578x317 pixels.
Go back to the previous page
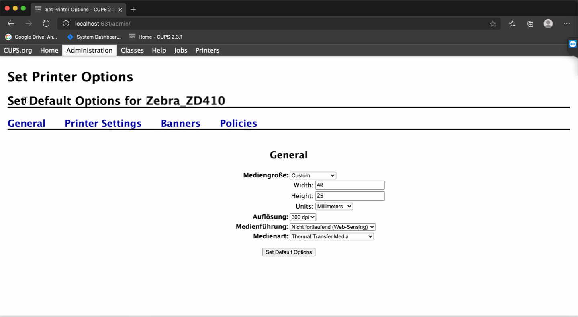coord(11,24)
